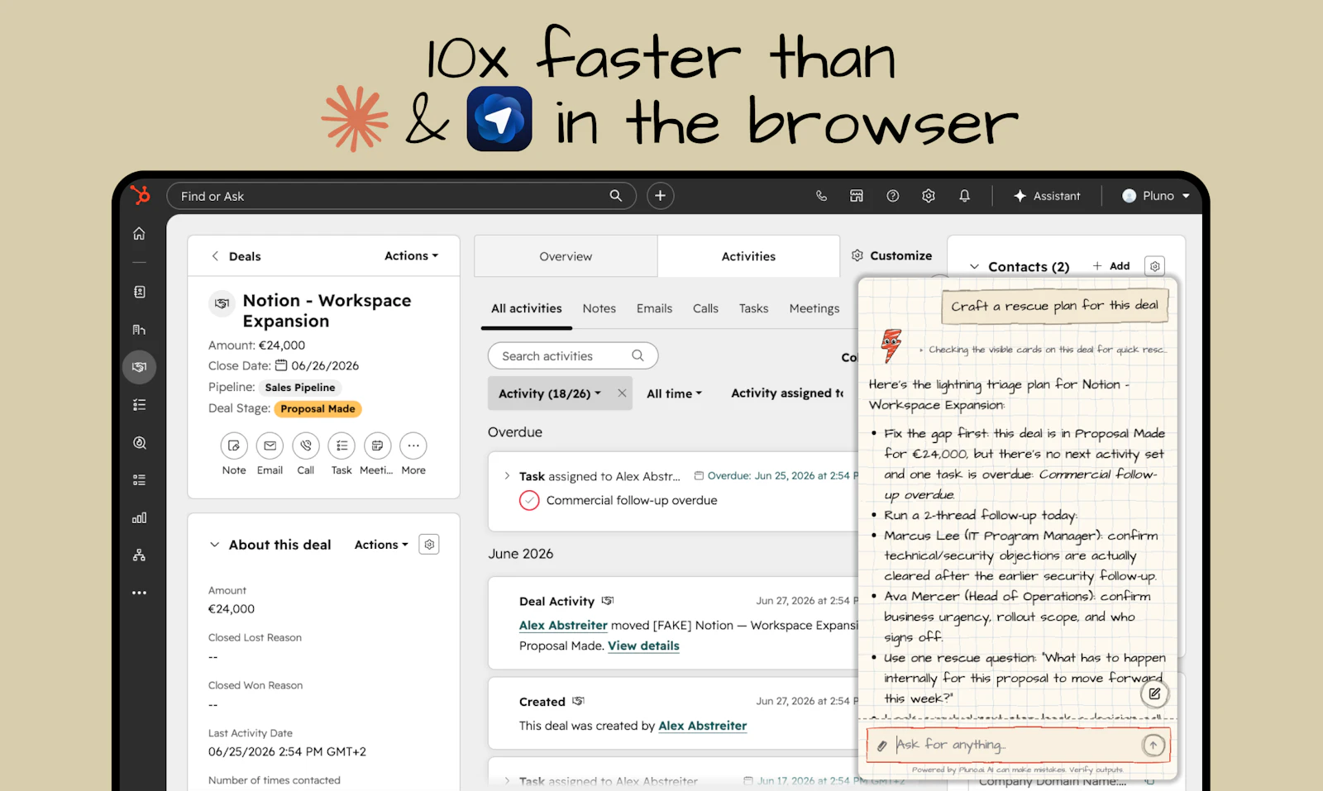Viewport: 1323px width, 791px height.
Task: Open the magnifier search sidebar icon
Action: pos(139,443)
